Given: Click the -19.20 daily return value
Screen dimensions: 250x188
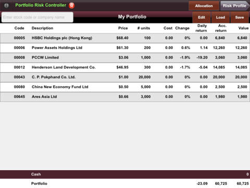Looking at the screenshot, I should 202,57.
